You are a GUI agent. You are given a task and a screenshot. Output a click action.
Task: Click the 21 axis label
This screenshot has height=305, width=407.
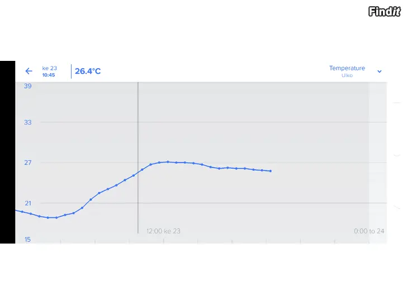(x=28, y=203)
